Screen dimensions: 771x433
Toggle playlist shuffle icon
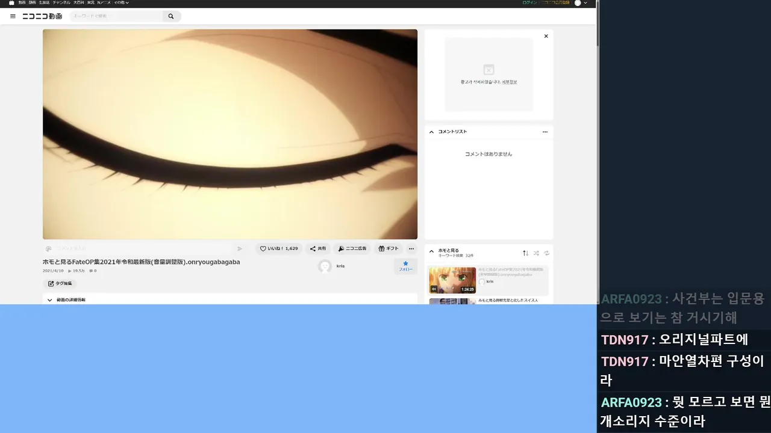tap(536, 253)
